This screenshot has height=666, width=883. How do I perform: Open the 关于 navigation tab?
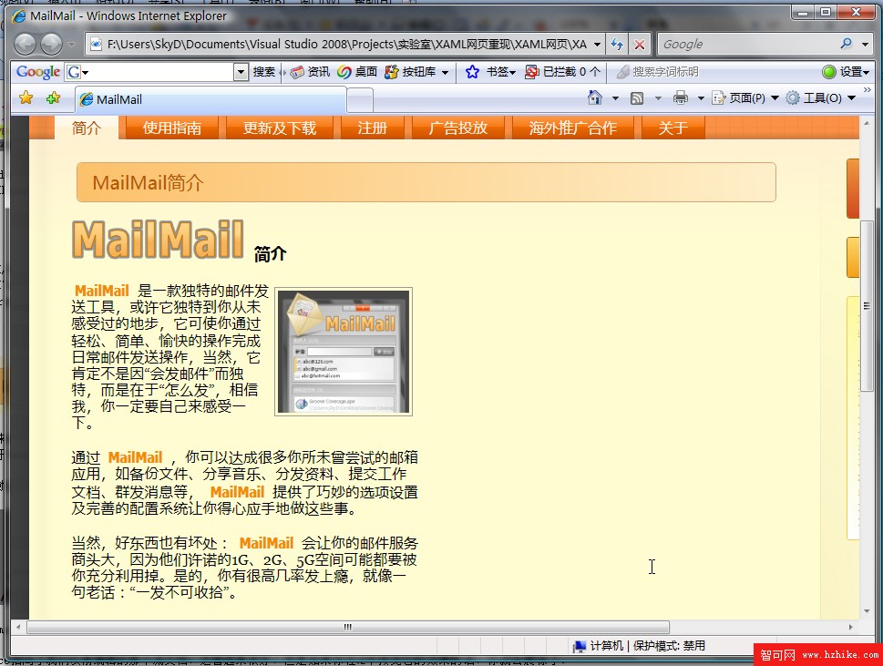click(x=673, y=128)
